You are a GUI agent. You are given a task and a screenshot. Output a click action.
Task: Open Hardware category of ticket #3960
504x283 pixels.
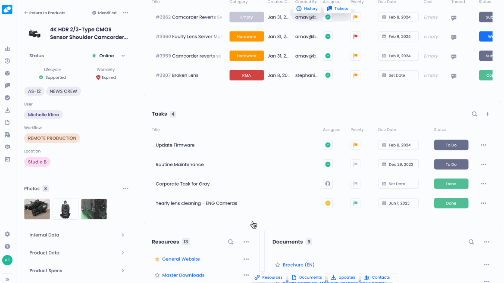pyautogui.click(x=247, y=37)
